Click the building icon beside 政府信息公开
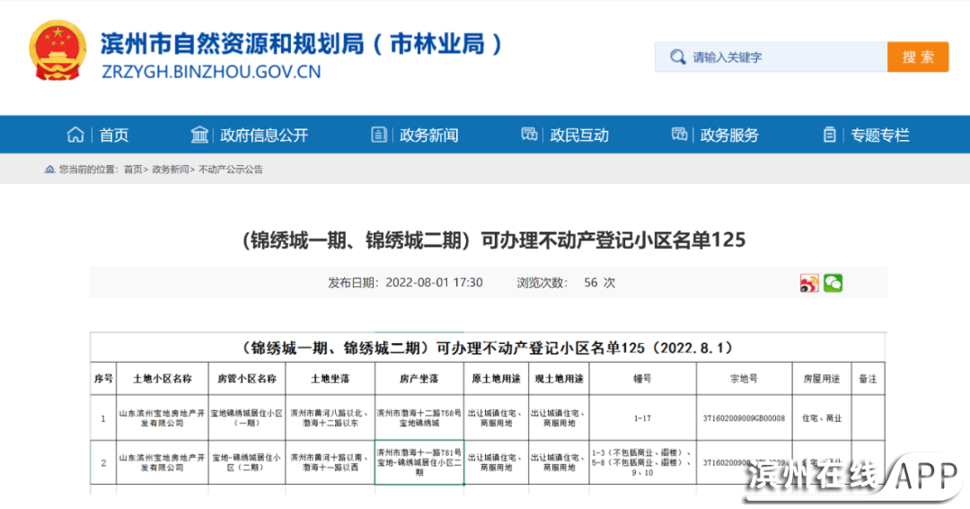 point(199,136)
